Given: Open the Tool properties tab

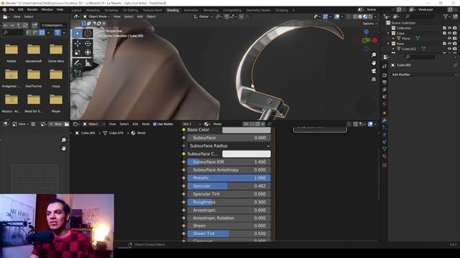Looking at the screenshot, I should tap(385, 67).
